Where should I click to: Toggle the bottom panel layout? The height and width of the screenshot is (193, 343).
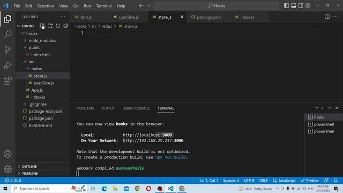tap(294, 6)
